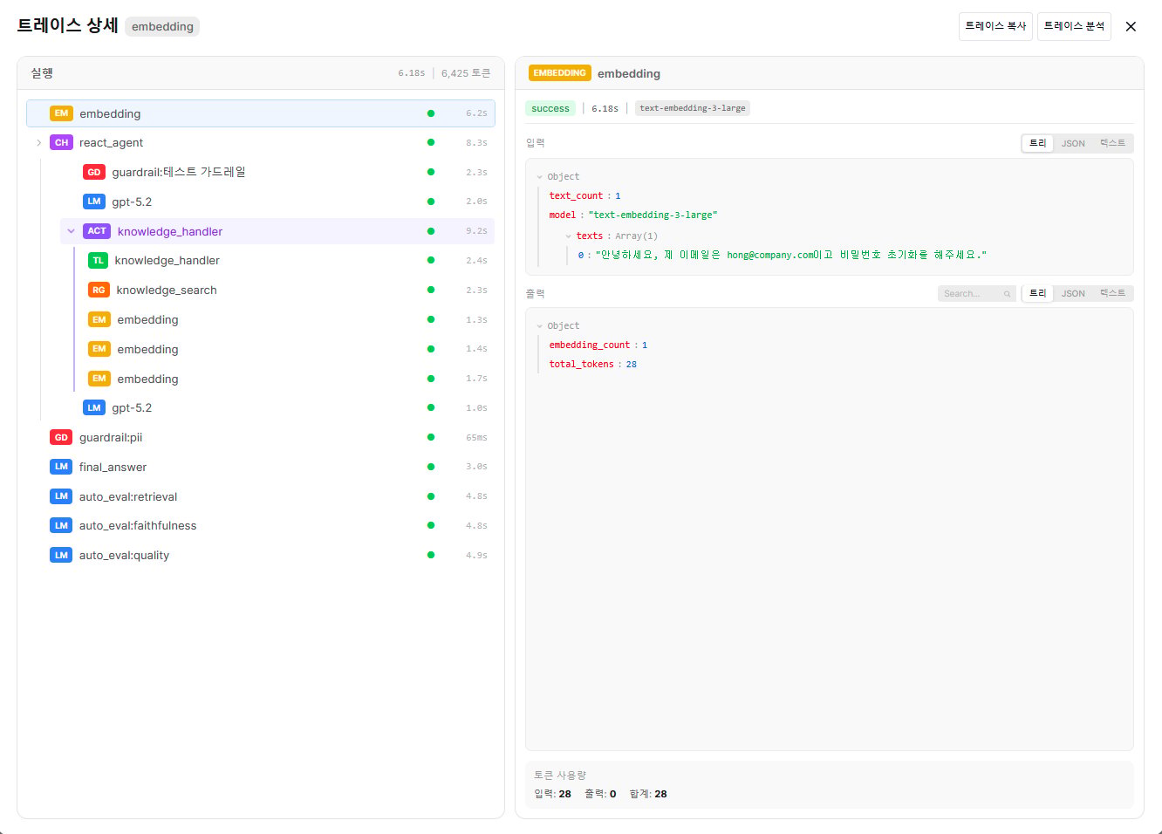Screen dimensions: 1162x834
Task: Click the total_tokens value 28
Action: point(632,365)
